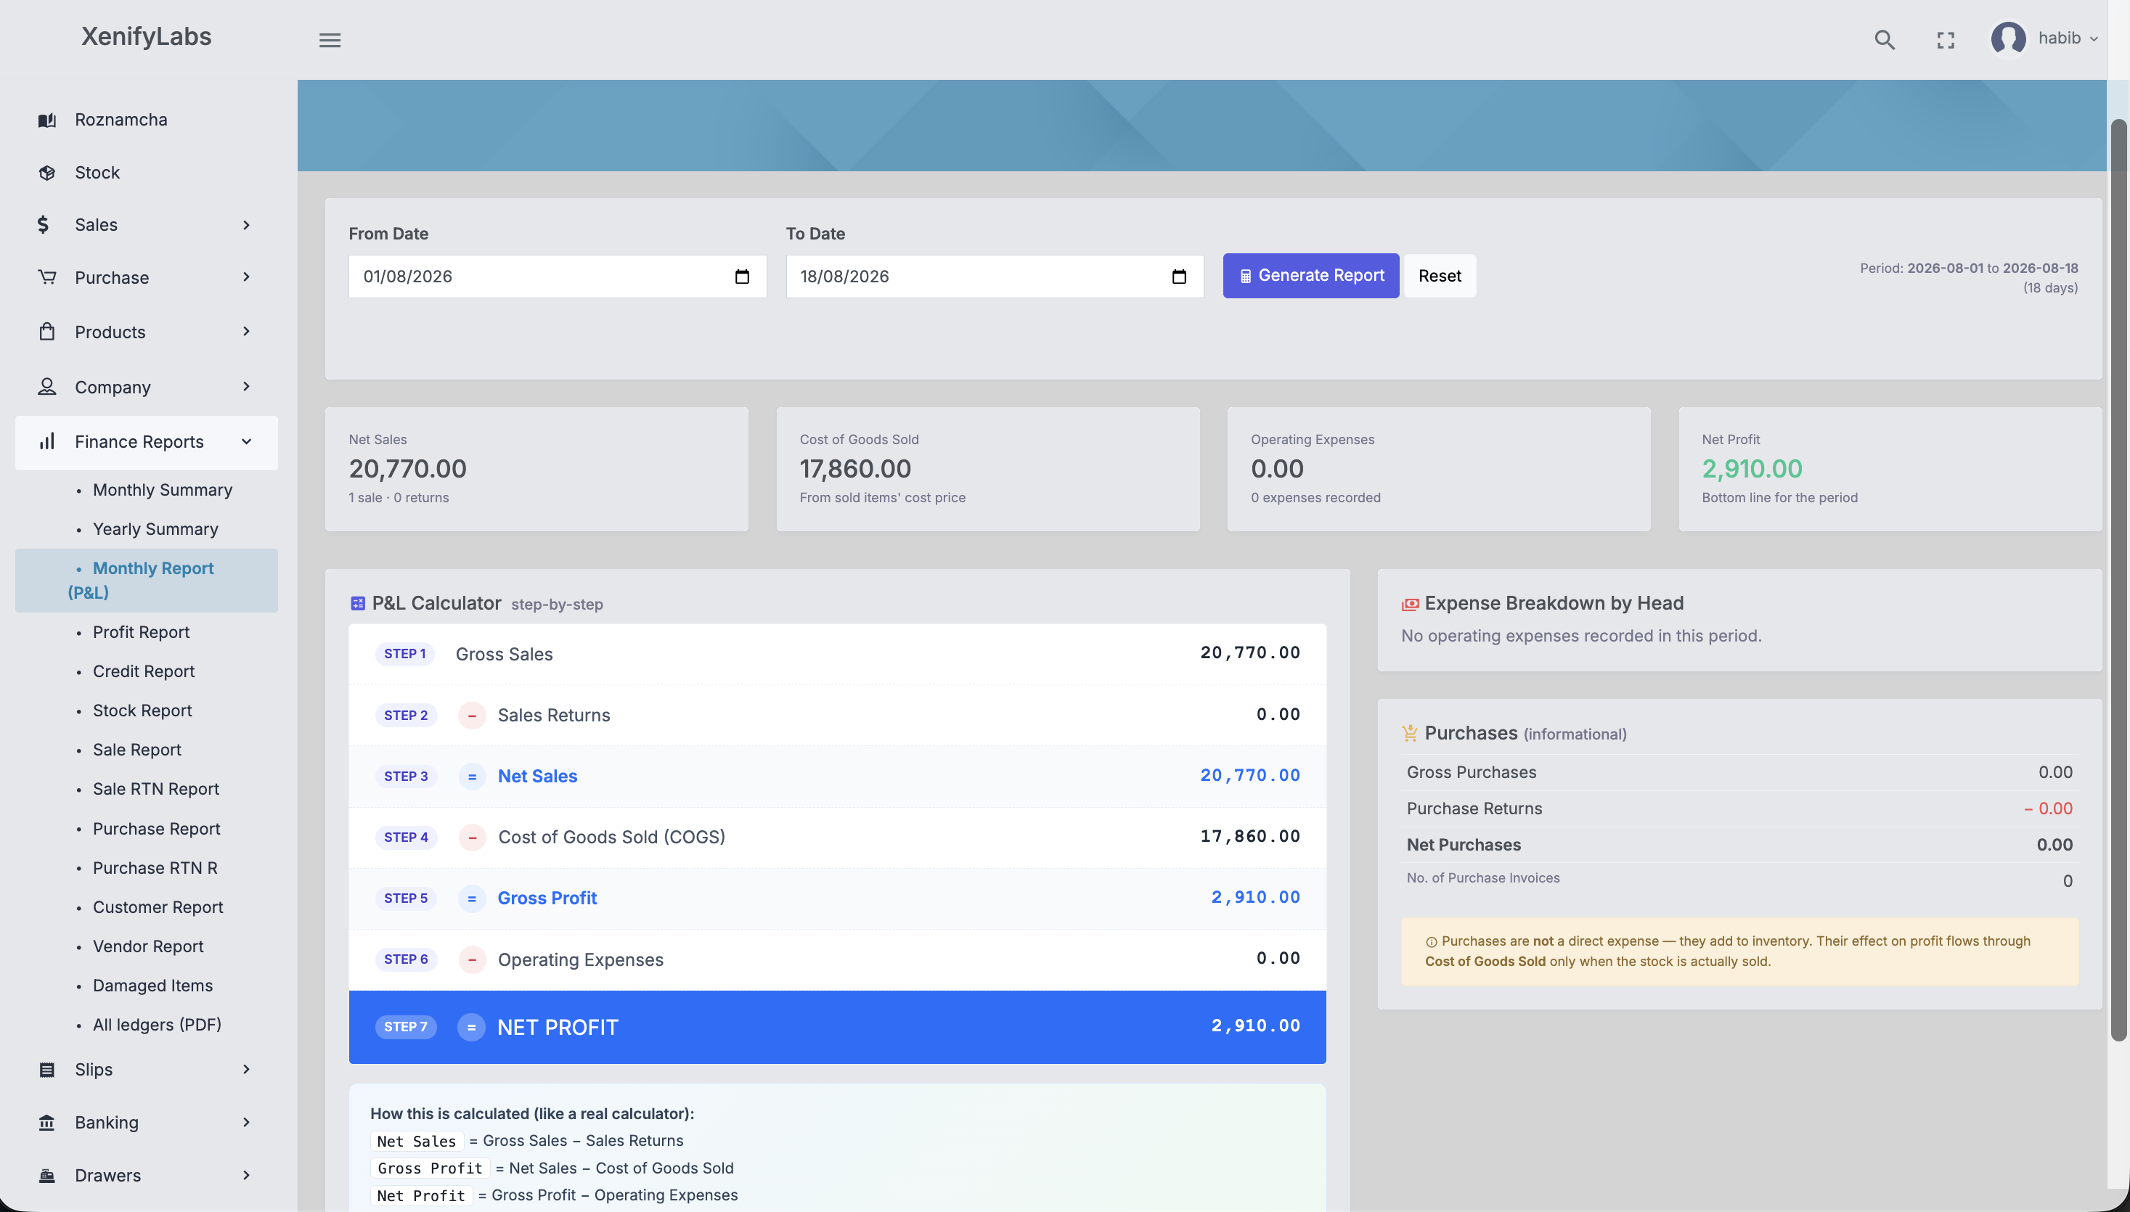Open Profit Report from sidebar

(141, 632)
